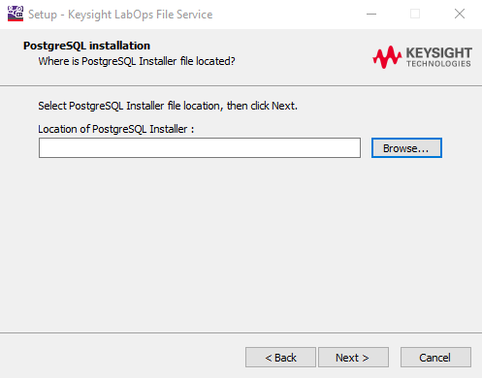Click the "Where is PostgreSQL Installer file located?" subtitle
The width and height of the screenshot is (482, 378).
[x=137, y=61]
